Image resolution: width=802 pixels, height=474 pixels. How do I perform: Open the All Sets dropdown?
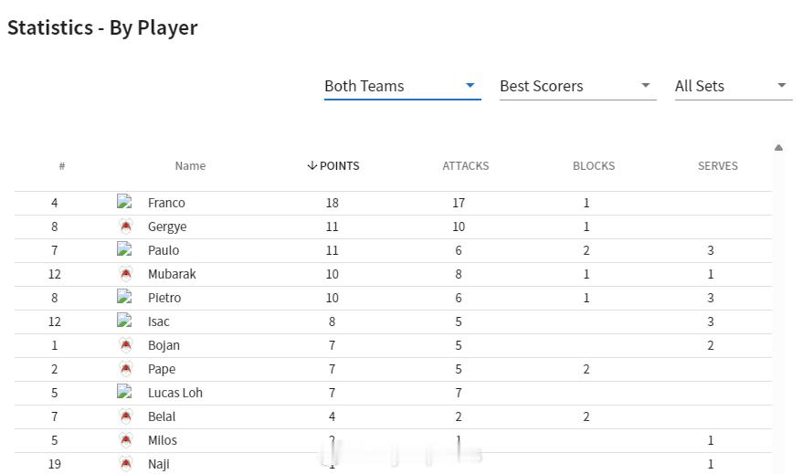click(x=733, y=86)
